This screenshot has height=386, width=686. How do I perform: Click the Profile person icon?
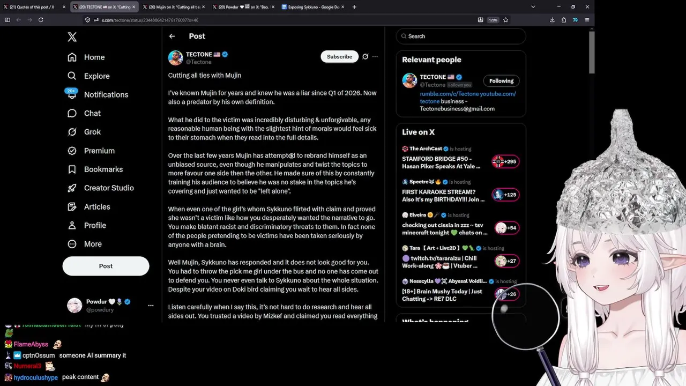72,226
